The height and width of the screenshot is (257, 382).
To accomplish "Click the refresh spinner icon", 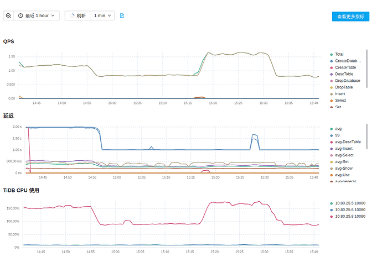I will click(72, 15).
